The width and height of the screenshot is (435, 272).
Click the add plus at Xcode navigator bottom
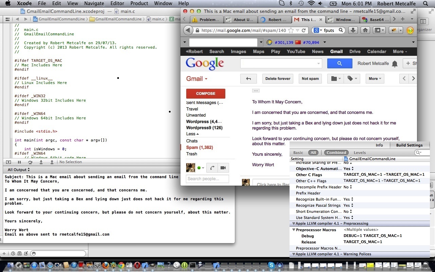(x=4, y=253)
